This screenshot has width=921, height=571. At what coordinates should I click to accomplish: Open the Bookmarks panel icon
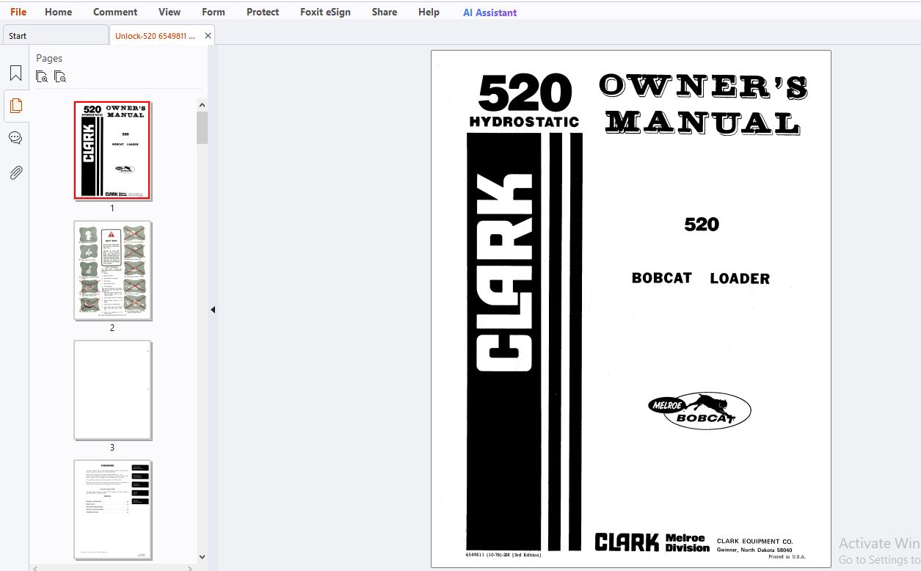click(15, 73)
